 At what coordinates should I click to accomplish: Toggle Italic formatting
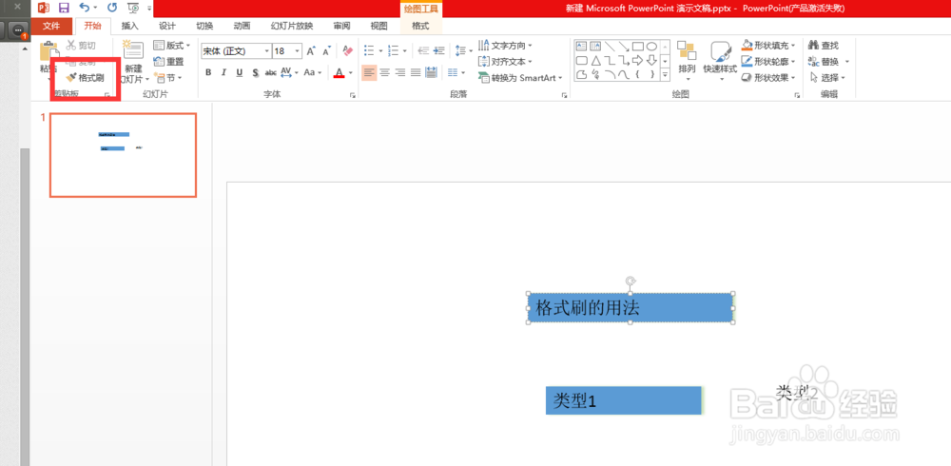point(223,73)
